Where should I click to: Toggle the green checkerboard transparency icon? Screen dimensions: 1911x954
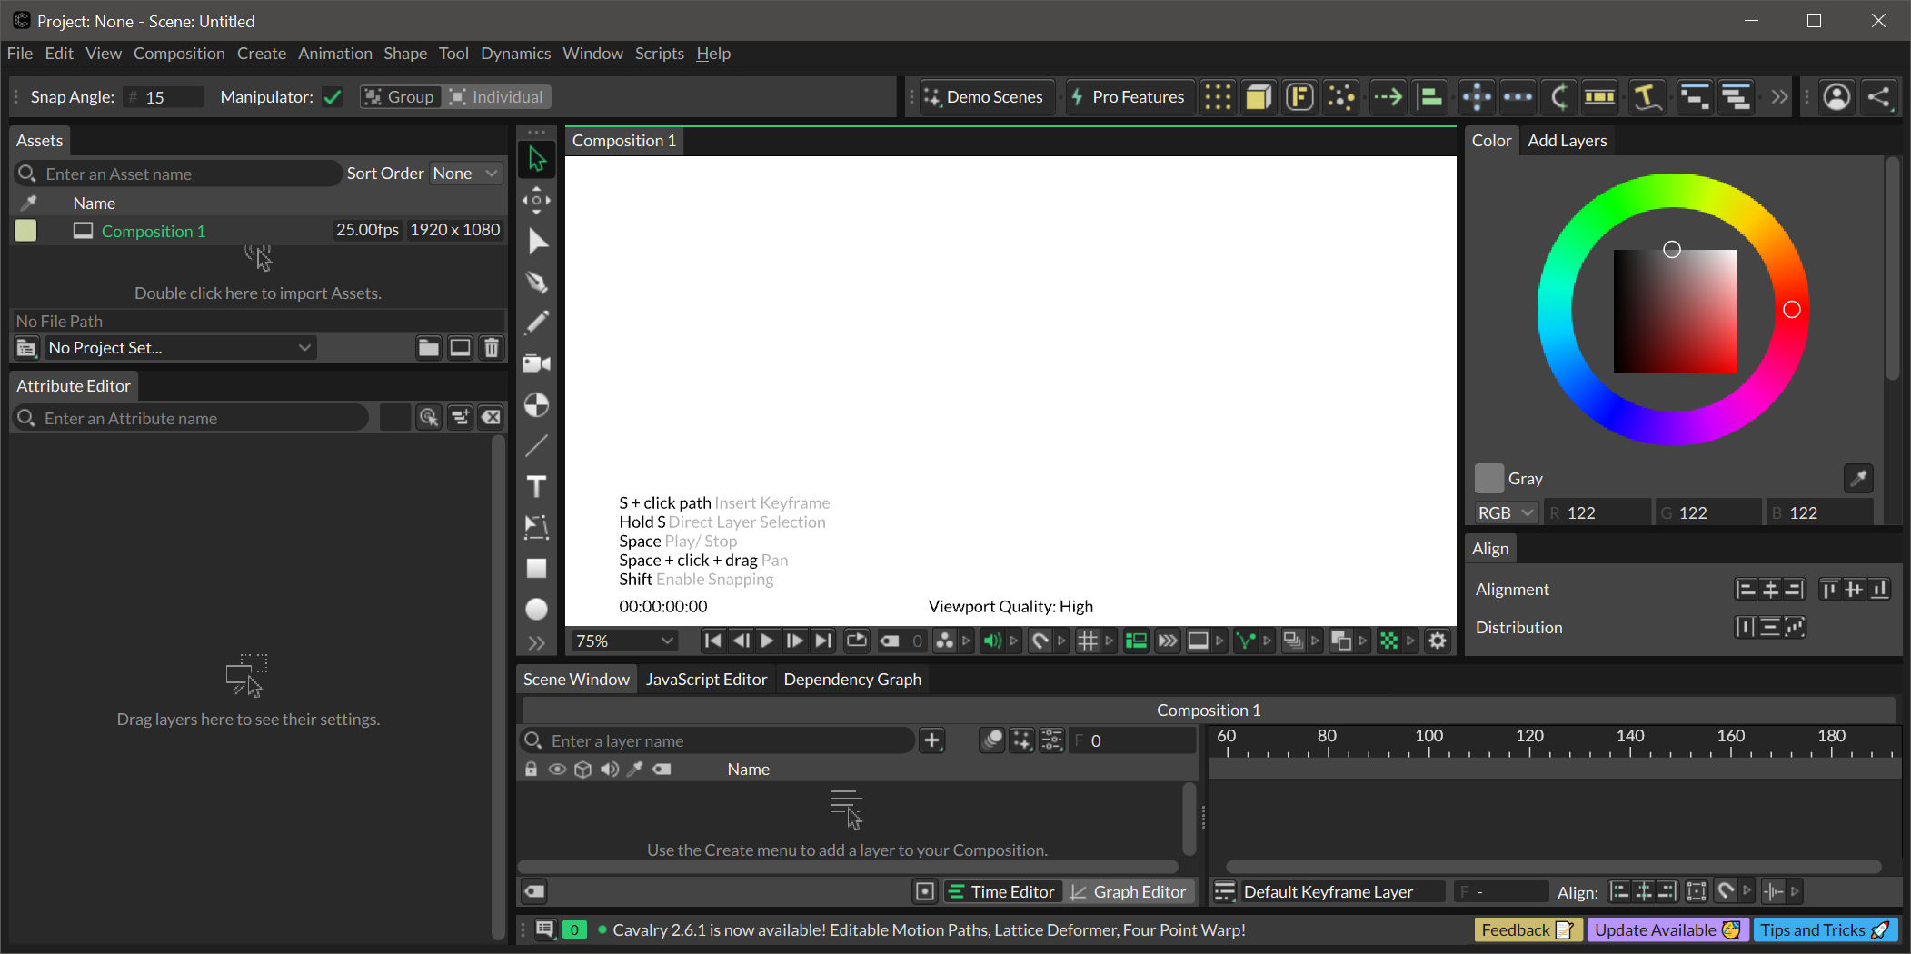coord(1389,641)
